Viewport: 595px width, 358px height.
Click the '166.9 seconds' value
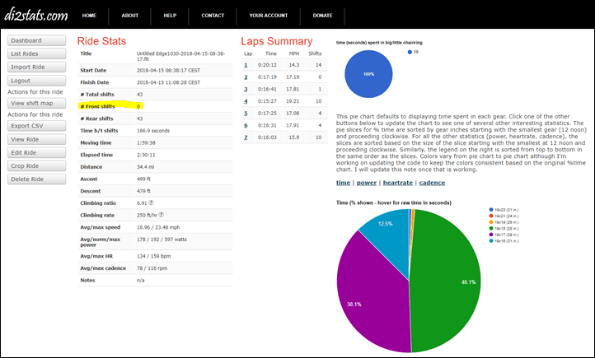tap(153, 131)
